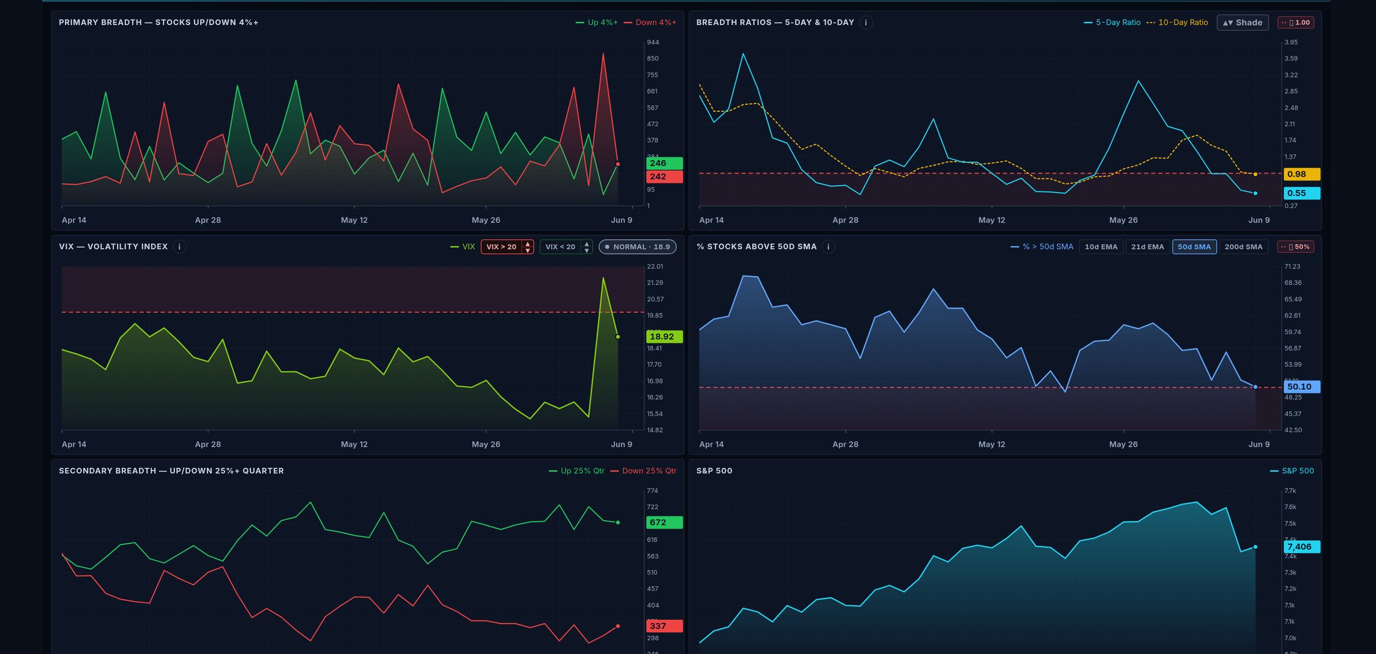Switch to the 21d EMA tab
1376x654 pixels.
click(1147, 247)
